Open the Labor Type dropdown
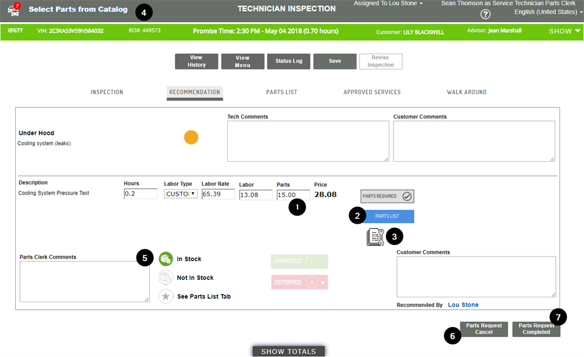 pos(181,194)
